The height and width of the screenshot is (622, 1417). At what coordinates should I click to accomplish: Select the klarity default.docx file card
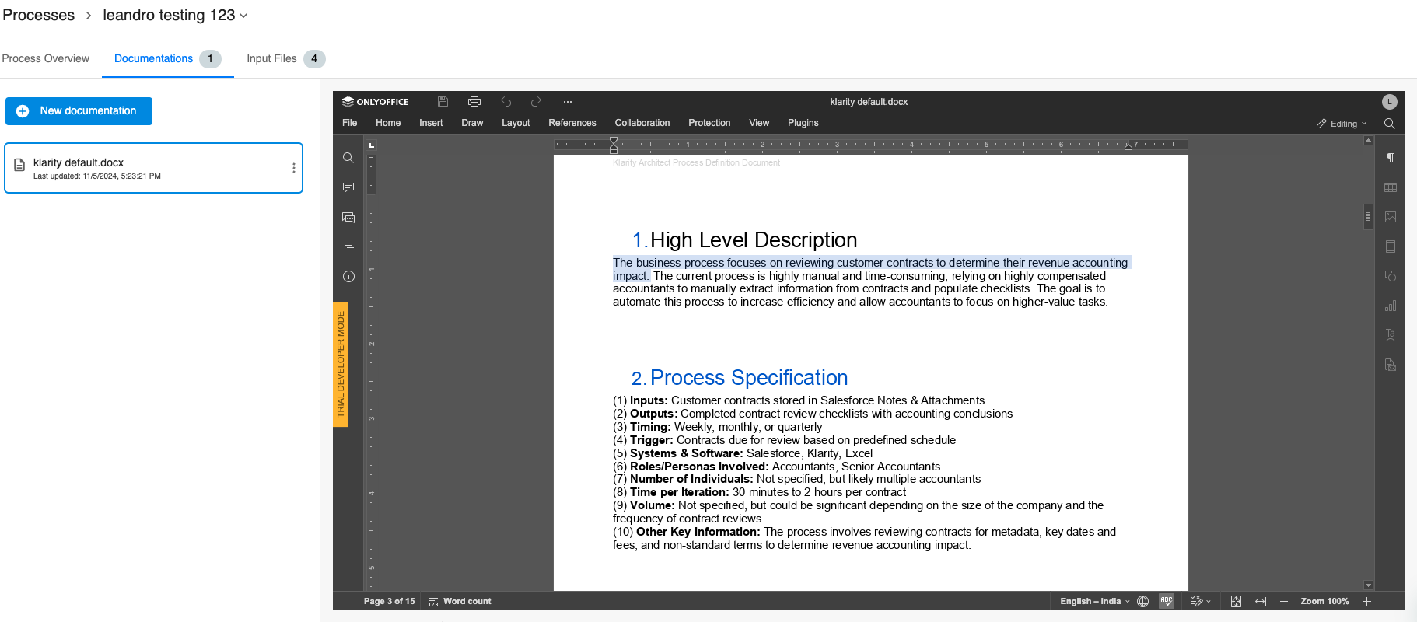[x=153, y=168]
